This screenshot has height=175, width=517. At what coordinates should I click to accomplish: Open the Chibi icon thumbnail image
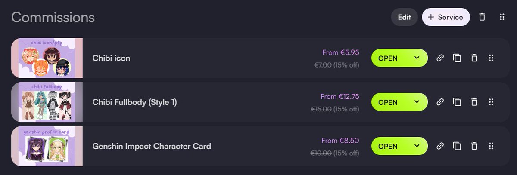47,58
